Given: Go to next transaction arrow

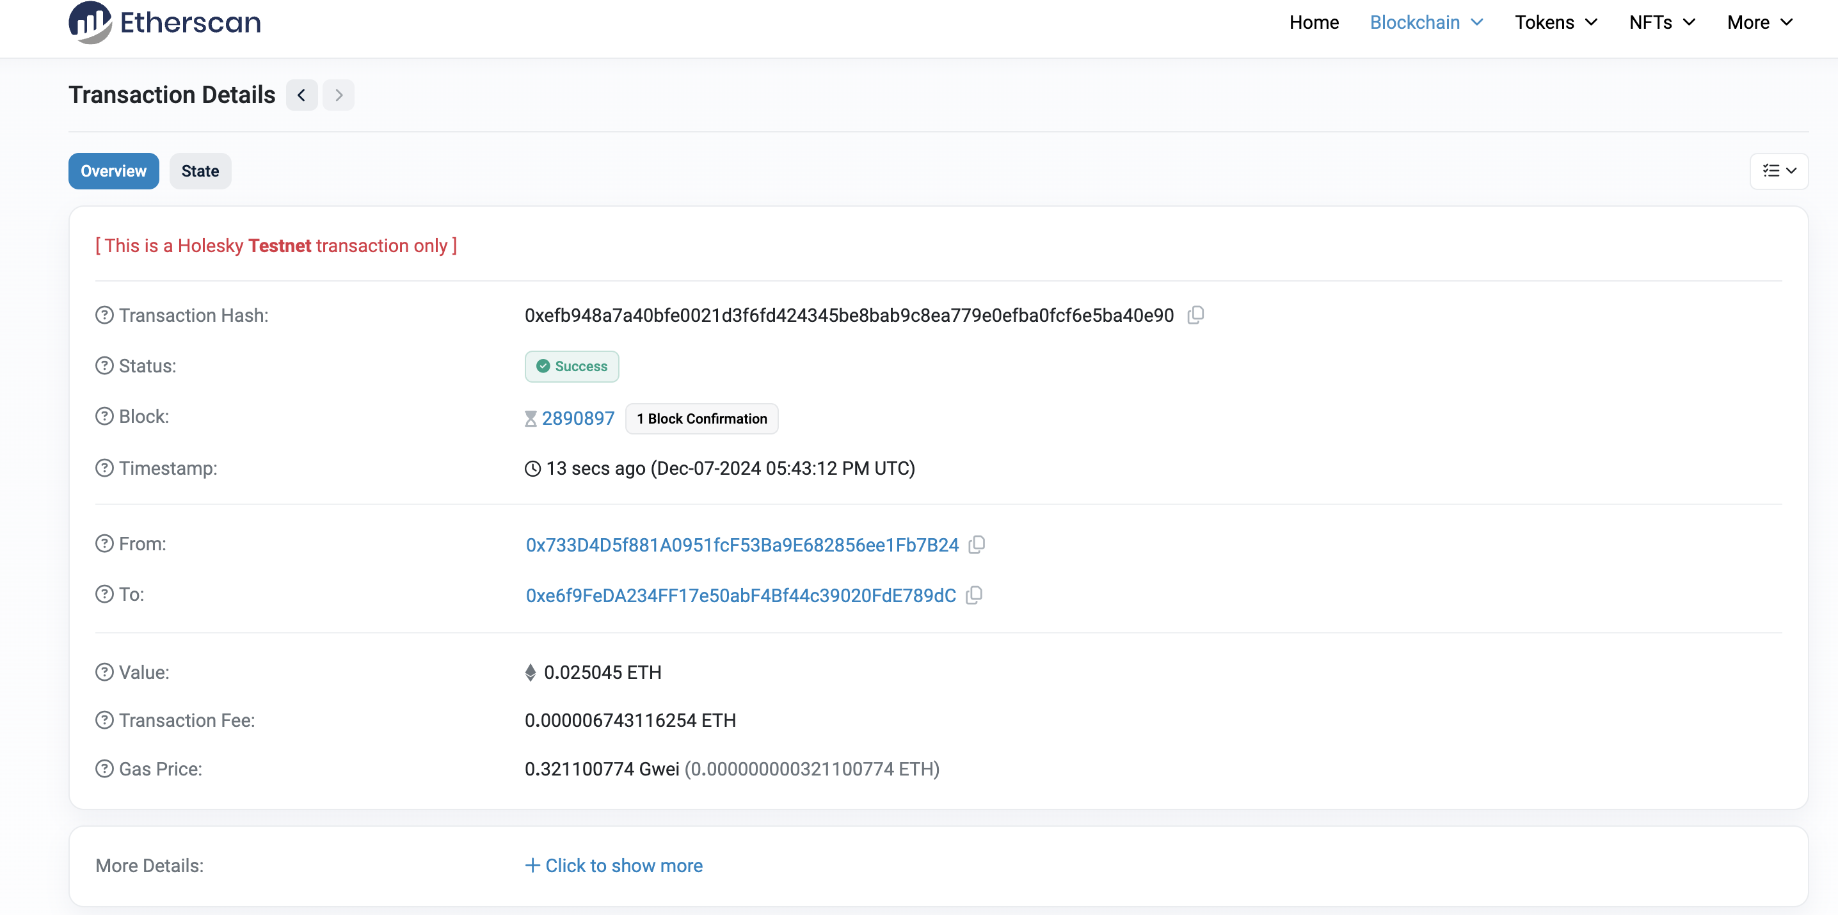Looking at the screenshot, I should [x=339, y=95].
